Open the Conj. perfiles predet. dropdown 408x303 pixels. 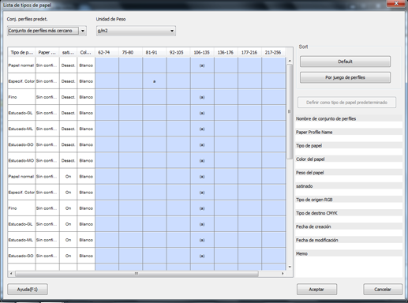47,31
